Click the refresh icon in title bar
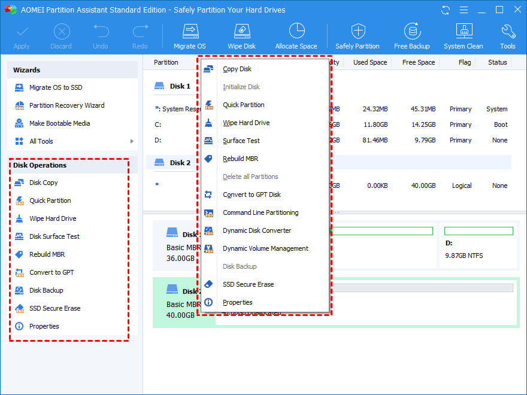Viewport: 527px width, 395px height. (446, 10)
